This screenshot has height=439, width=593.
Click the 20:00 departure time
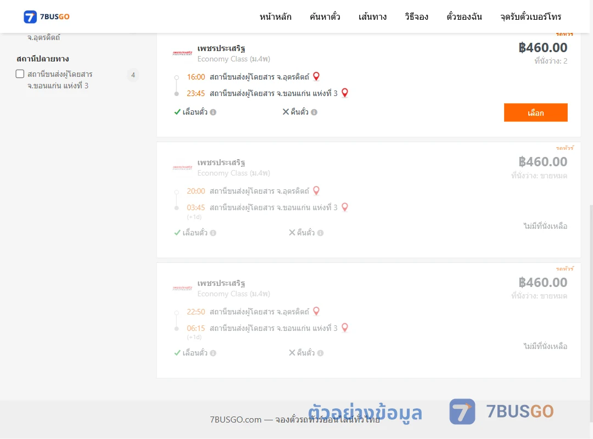click(196, 192)
